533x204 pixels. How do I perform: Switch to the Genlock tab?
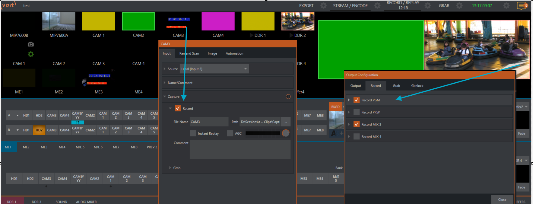(x=417, y=86)
